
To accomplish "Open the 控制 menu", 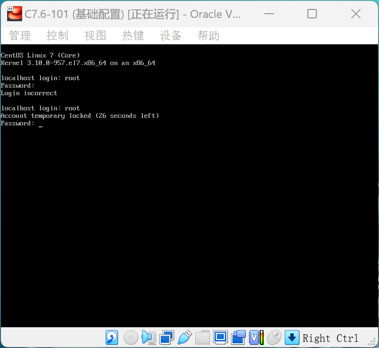I will [x=58, y=35].
